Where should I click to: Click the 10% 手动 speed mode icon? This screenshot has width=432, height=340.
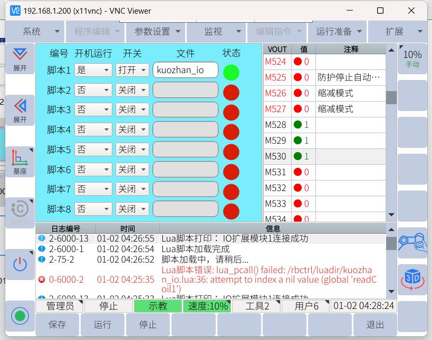(x=412, y=58)
